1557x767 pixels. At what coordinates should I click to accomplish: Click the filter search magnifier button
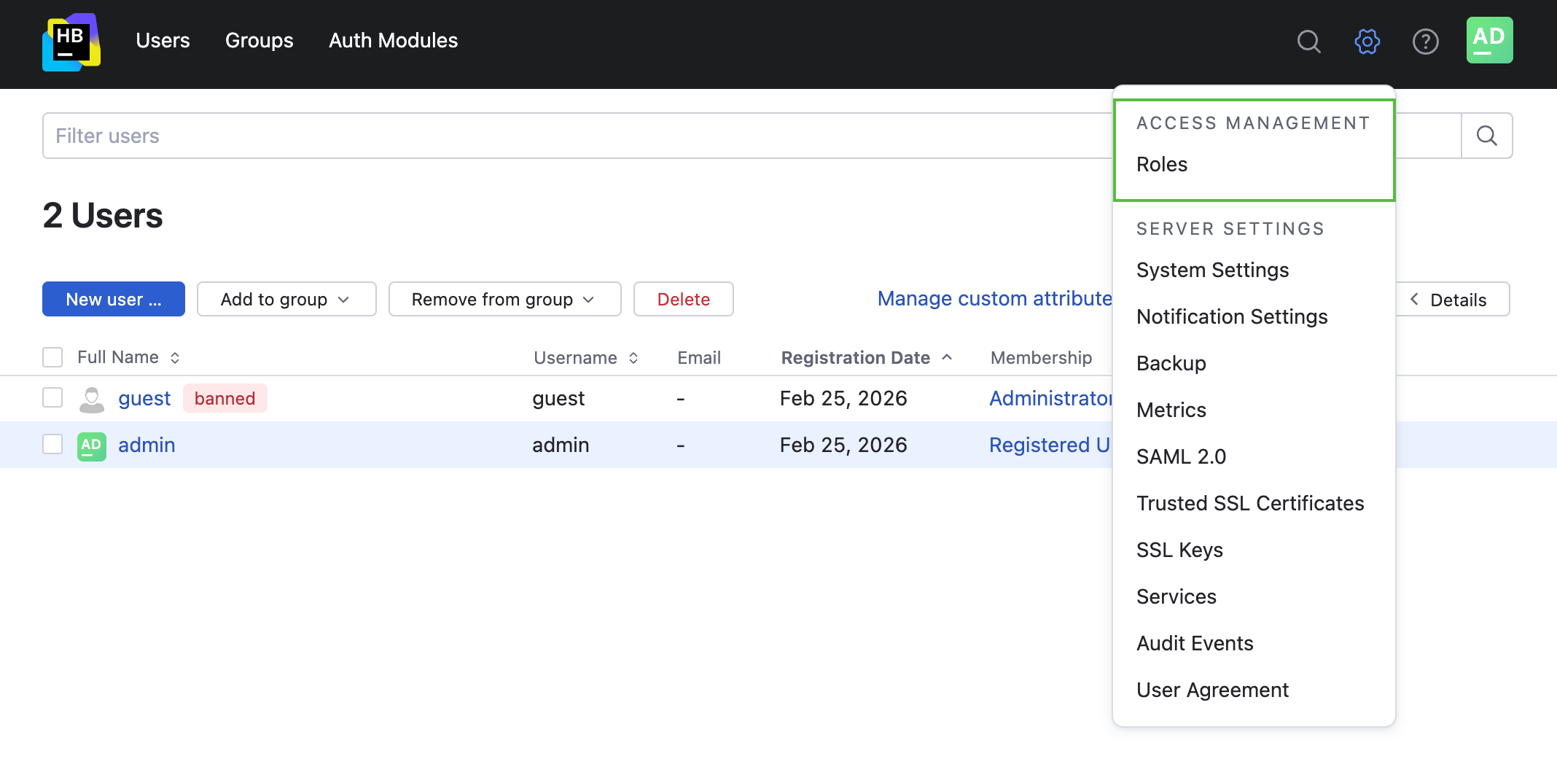click(1486, 136)
